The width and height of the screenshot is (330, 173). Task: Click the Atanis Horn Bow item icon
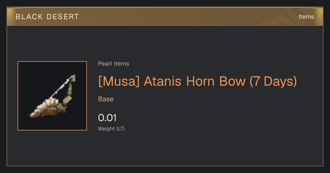[x=52, y=96]
